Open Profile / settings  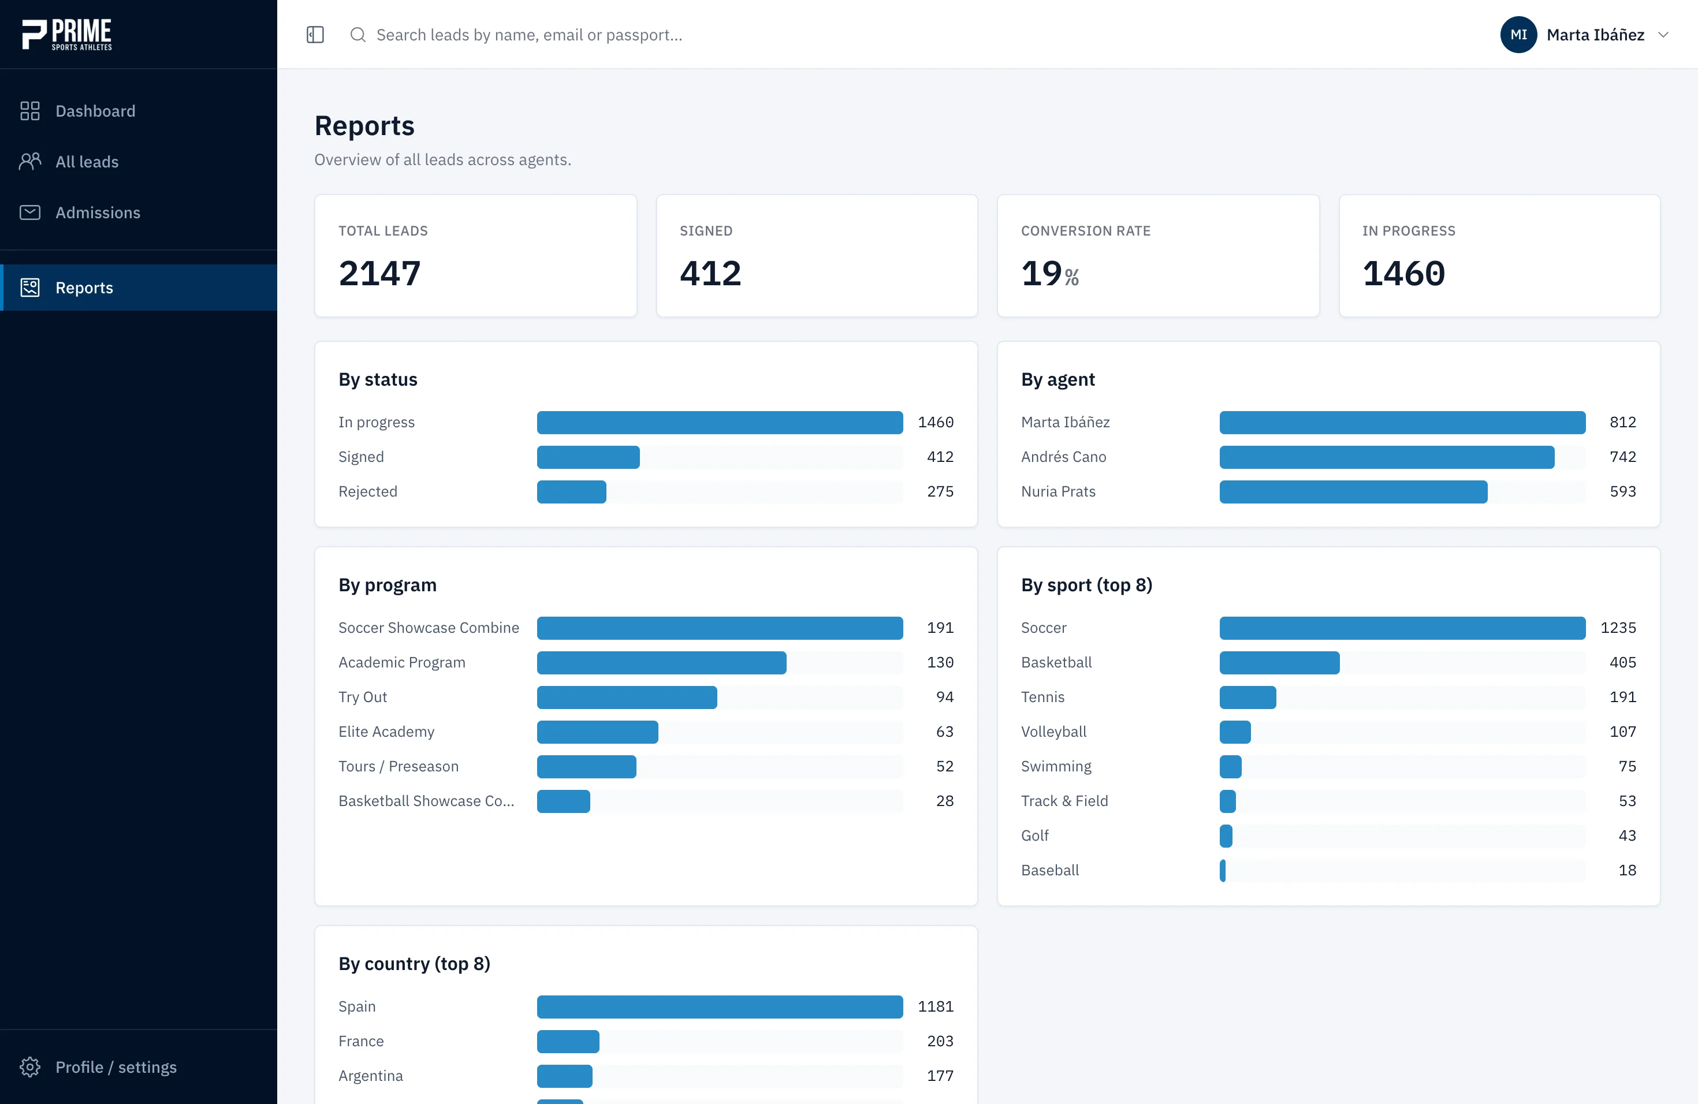point(139,1067)
